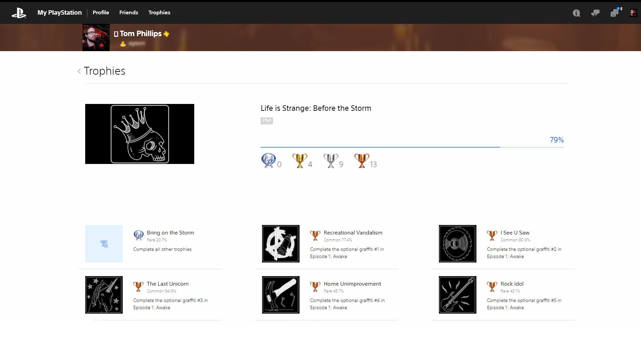Click the 'Common 80.9%' rarity label
Viewport: 641px width, 362px height.
[x=515, y=240]
